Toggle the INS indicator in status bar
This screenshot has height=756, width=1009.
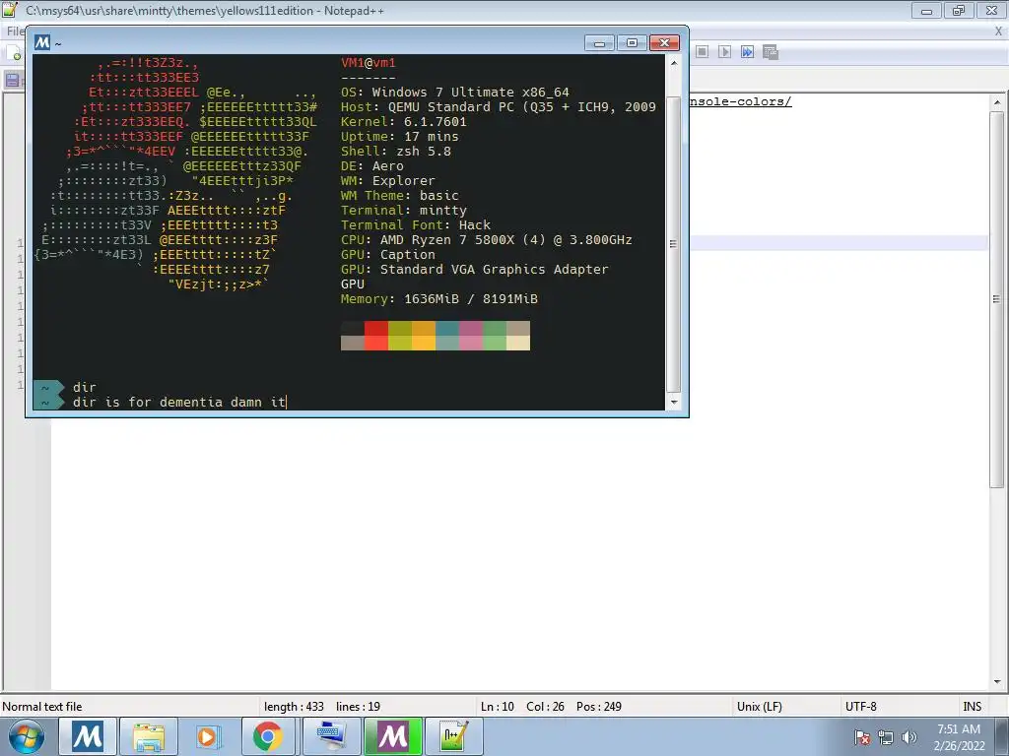coord(972,707)
